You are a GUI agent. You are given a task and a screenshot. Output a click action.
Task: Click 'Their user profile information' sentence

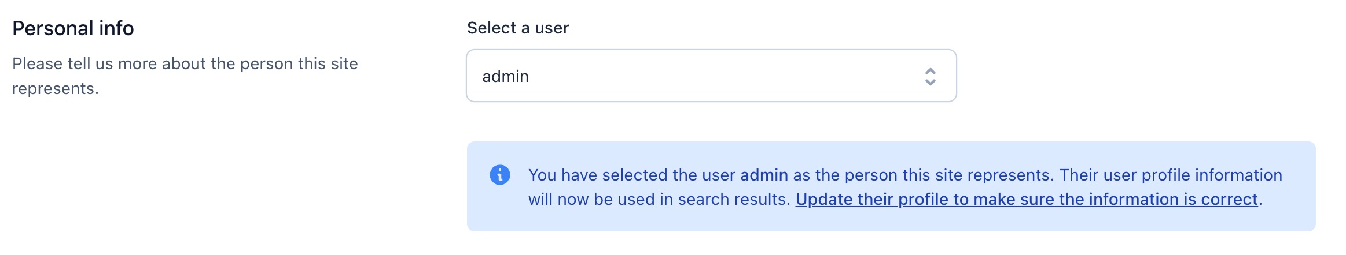(1171, 175)
